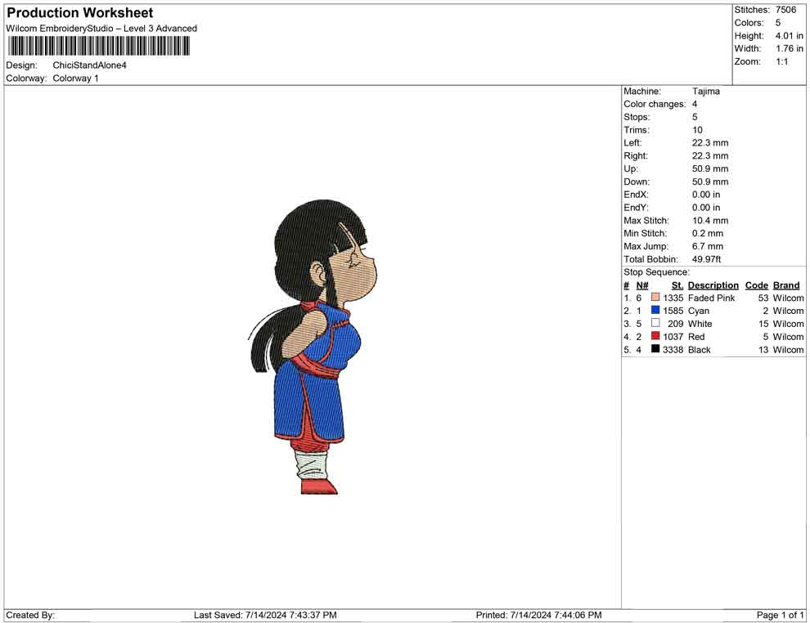Click the Max Jump value 6.7 mm
Screen dimensions: 810x623
[708, 246]
